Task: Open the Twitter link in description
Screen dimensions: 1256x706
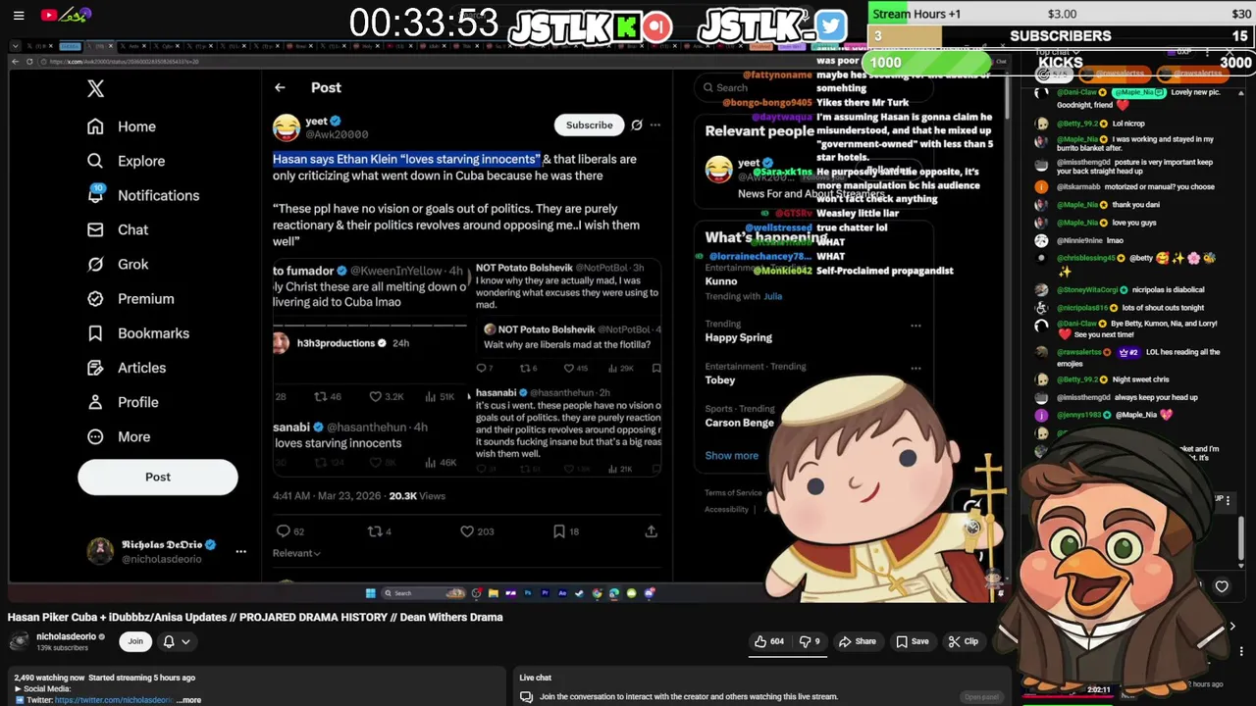Action: coord(115,700)
